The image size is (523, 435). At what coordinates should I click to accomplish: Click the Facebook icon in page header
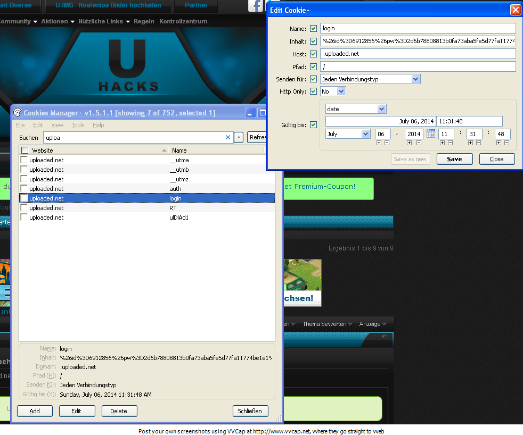pos(256,6)
